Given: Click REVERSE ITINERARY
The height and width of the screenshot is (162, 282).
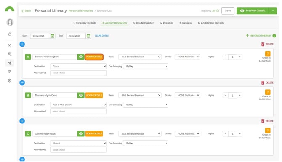Looking at the screenshot, I should (x=259, y=36).
